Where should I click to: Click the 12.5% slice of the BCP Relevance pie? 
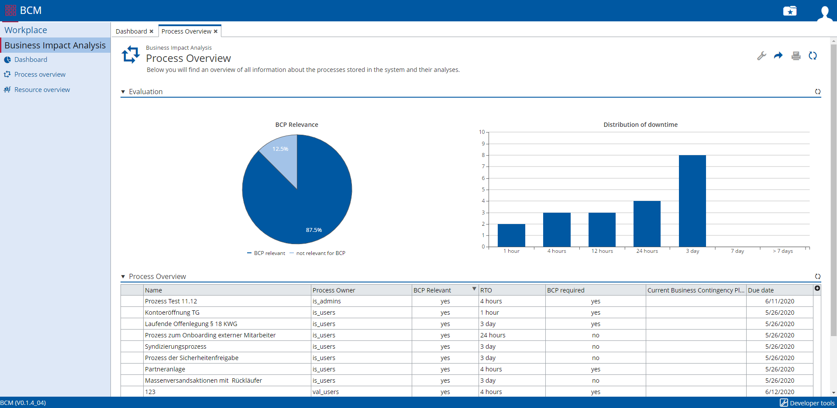coord(280,149)
